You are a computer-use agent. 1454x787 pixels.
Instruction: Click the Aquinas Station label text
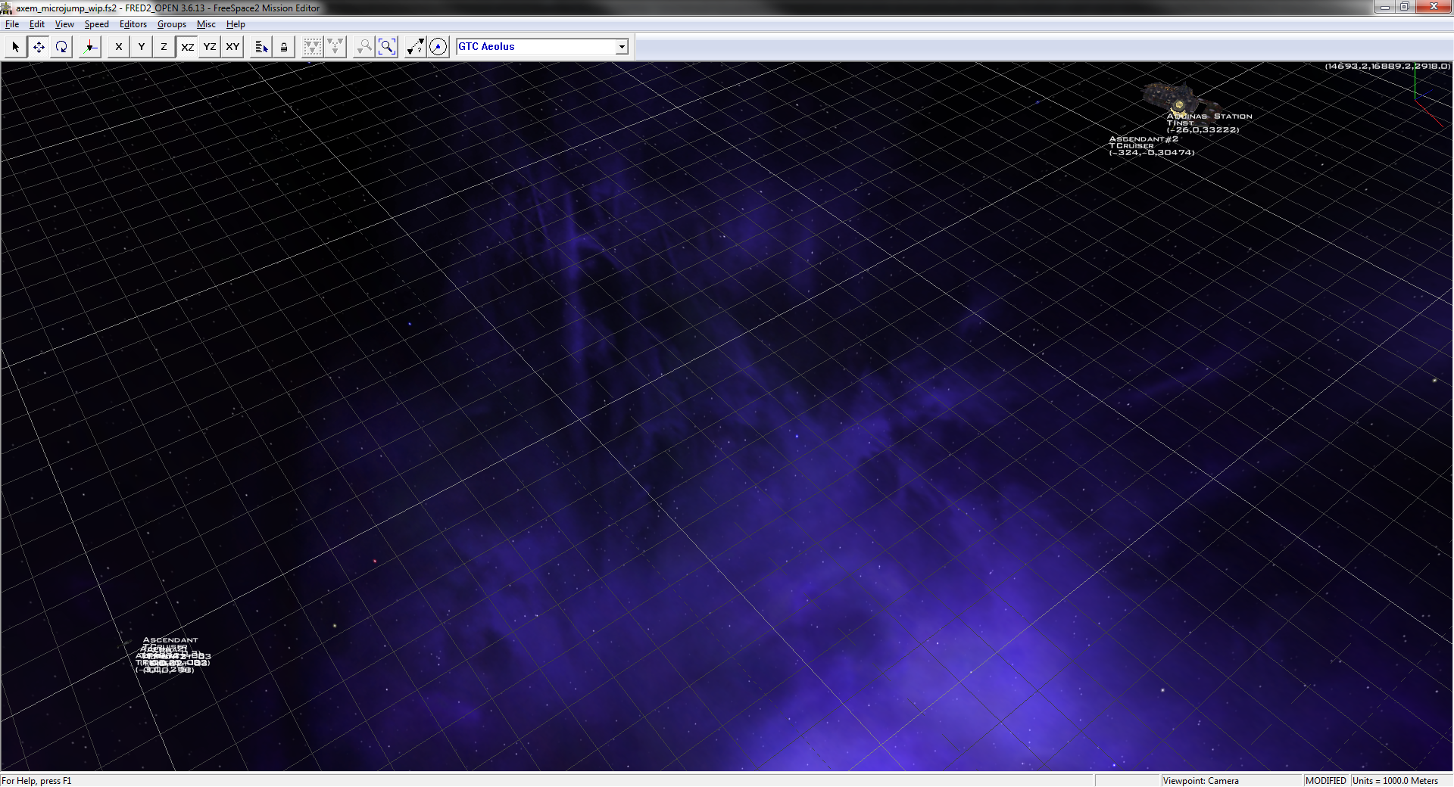pyautogui.click(x=1209, y=117)
